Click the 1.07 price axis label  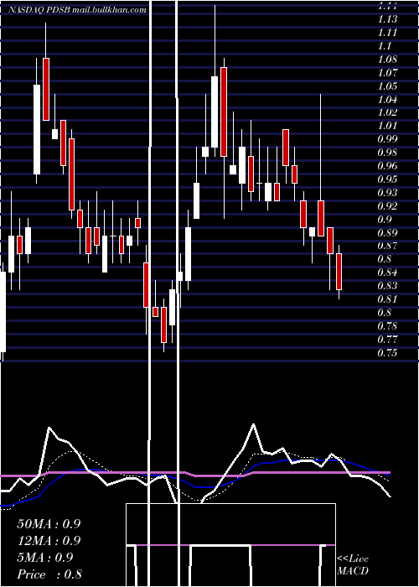tap(387, 72)
